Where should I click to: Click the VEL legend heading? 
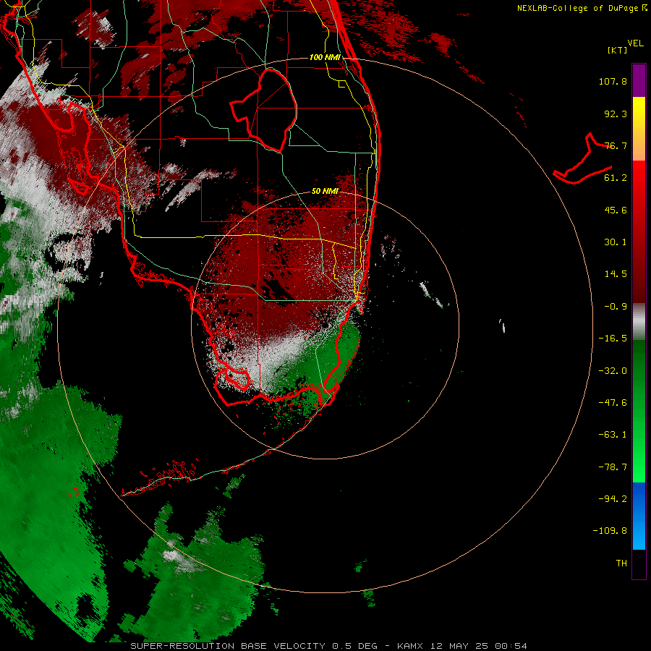click(635, 43)
